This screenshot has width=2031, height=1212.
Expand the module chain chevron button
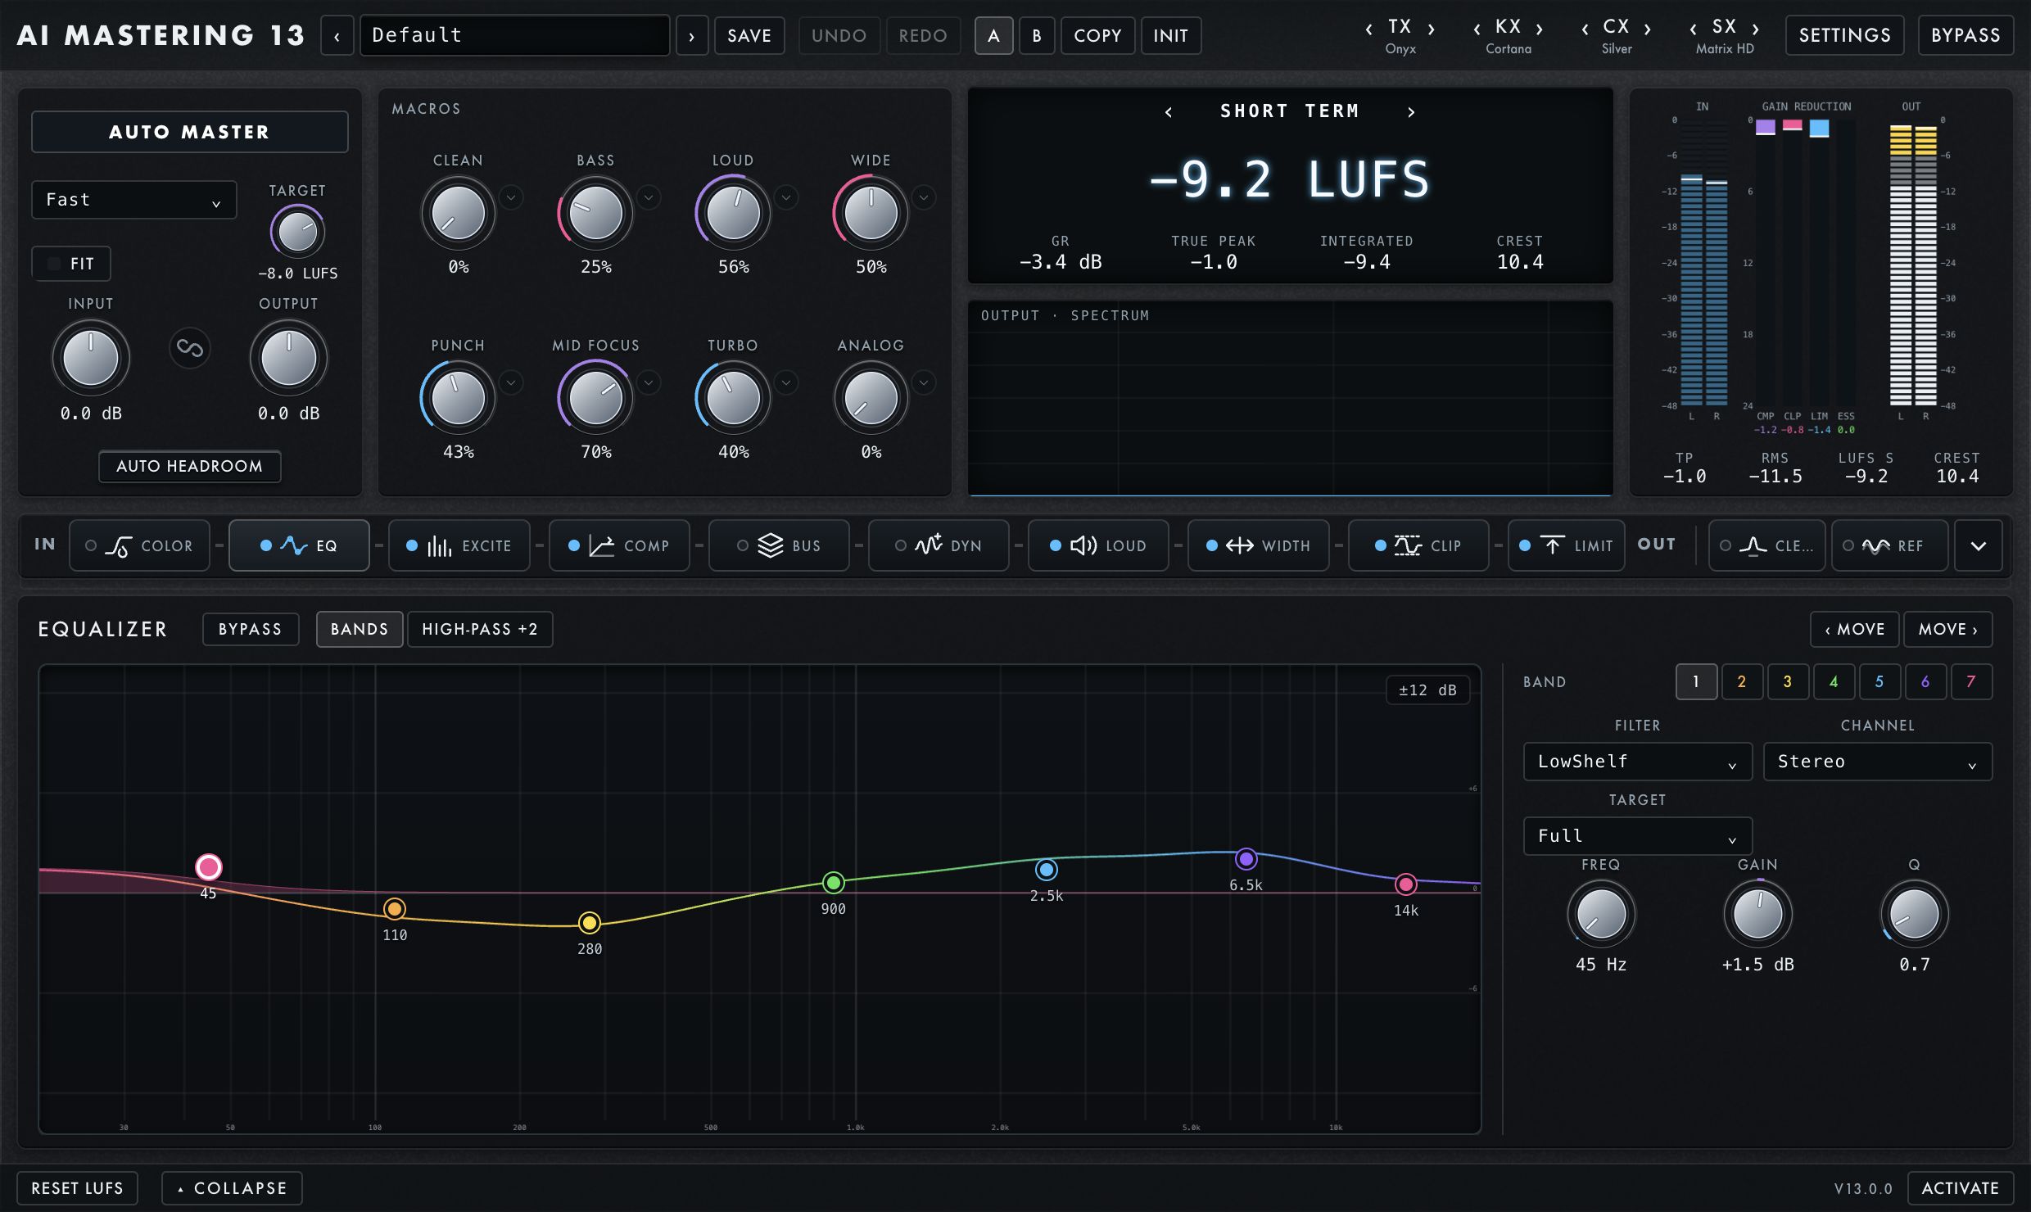(1979, 545)
